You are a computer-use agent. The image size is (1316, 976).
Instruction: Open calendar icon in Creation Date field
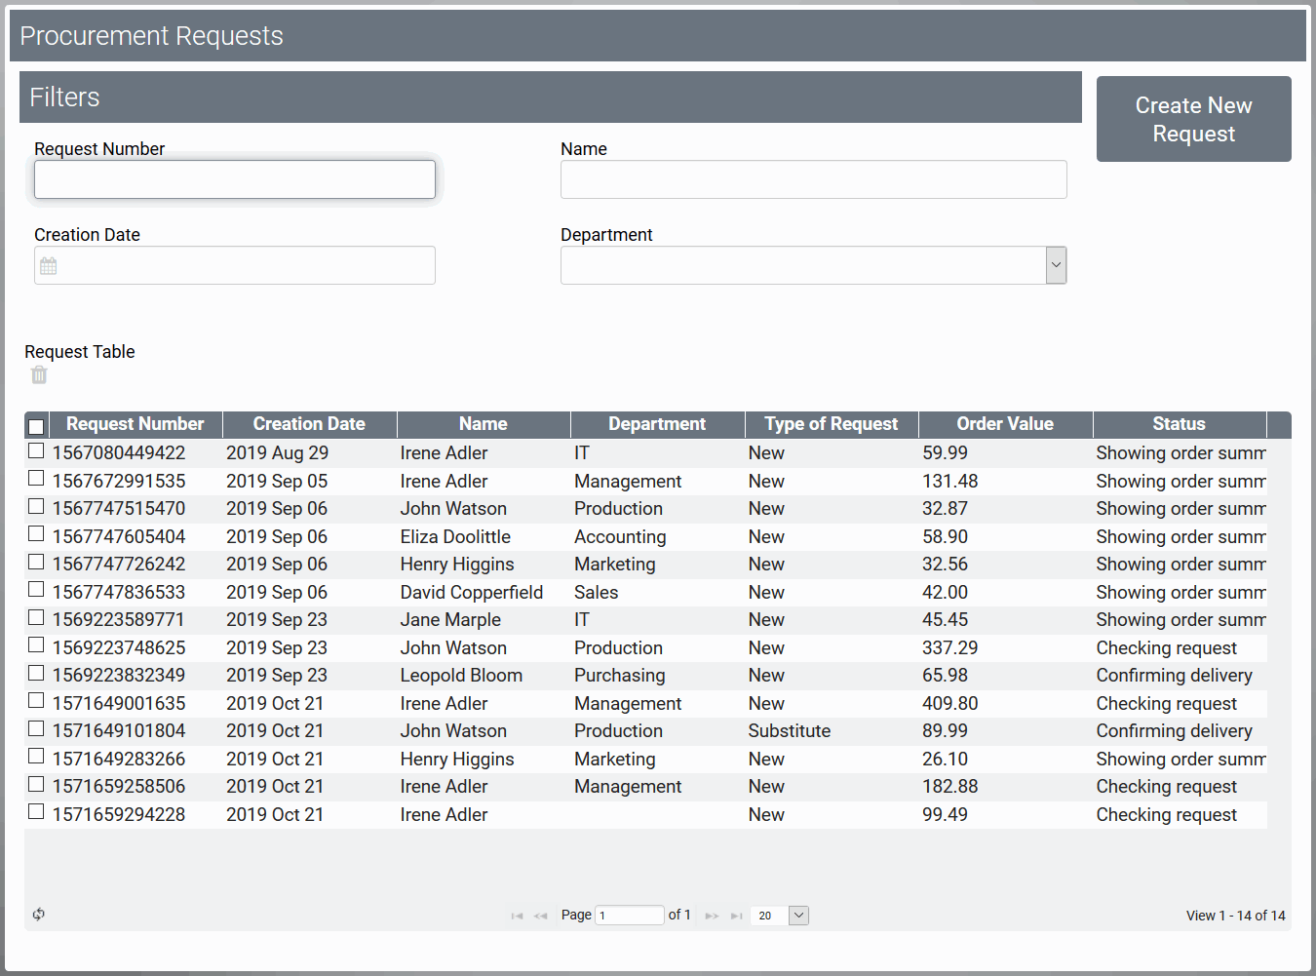(49, 266)
